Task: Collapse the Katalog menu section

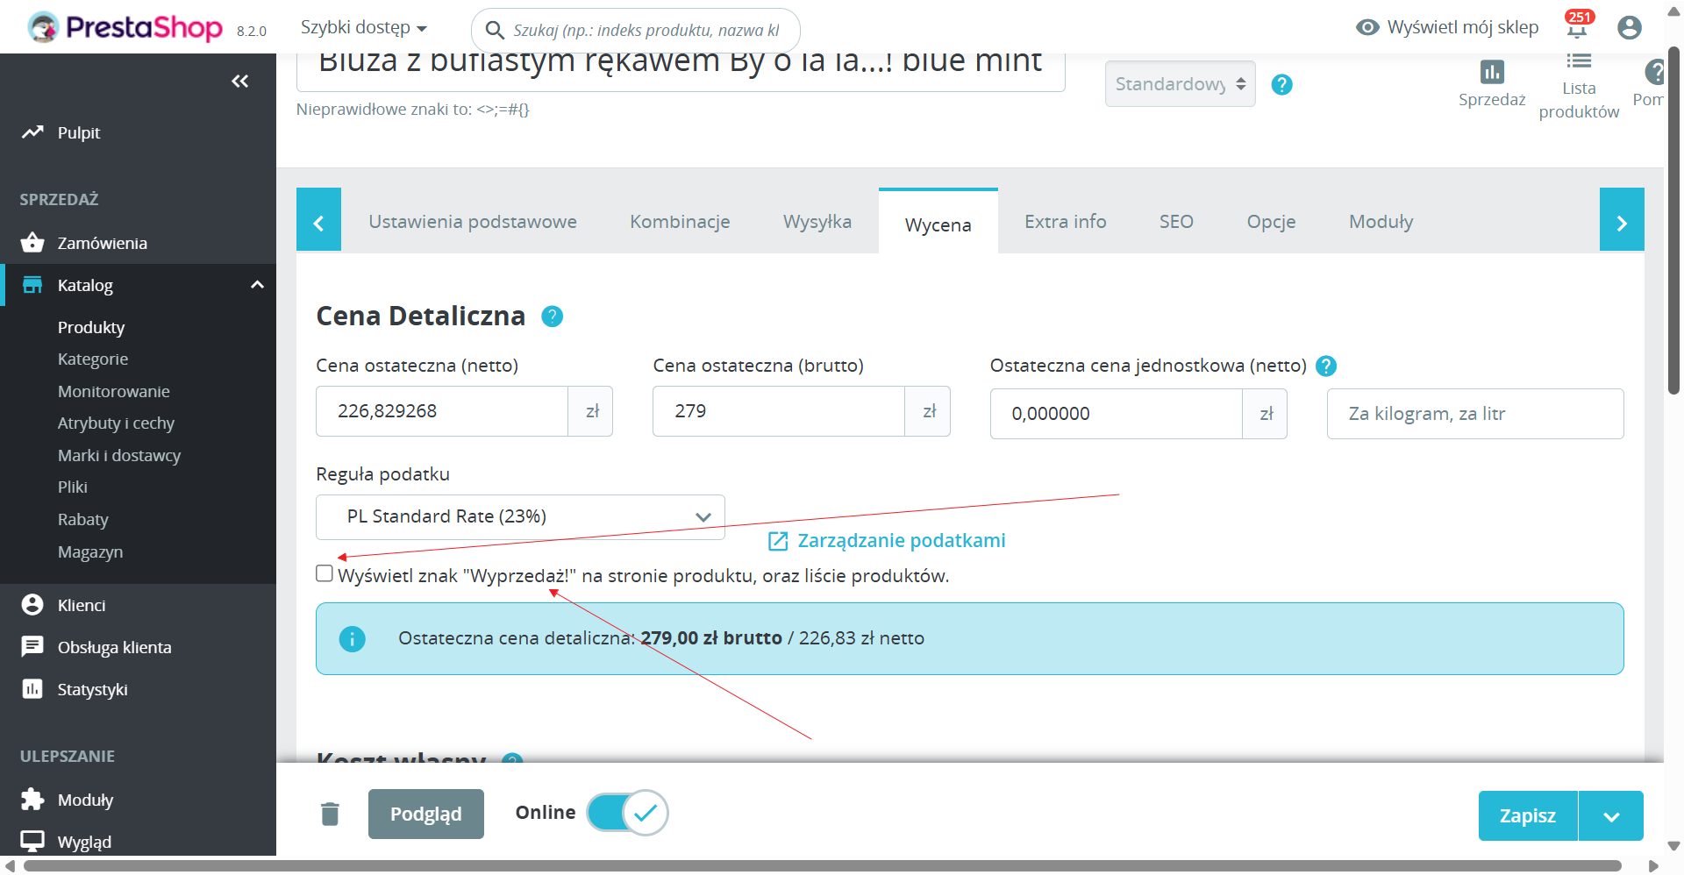Action: tap(257, 285)
